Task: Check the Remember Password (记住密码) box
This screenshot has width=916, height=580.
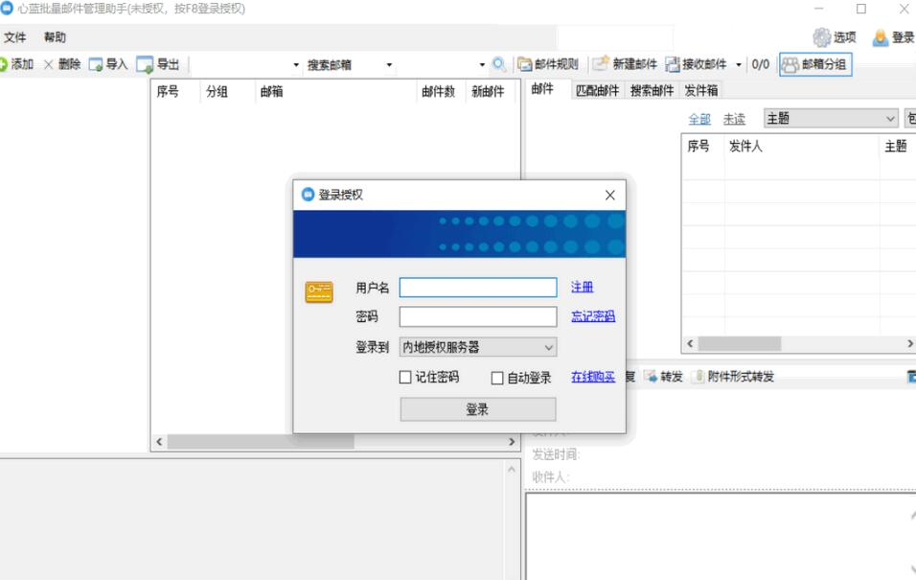Action: point(405,377)
